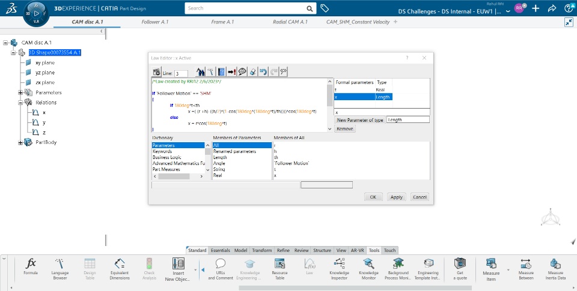
Task: Open the Resource Table tool
Action: point(279,269)
